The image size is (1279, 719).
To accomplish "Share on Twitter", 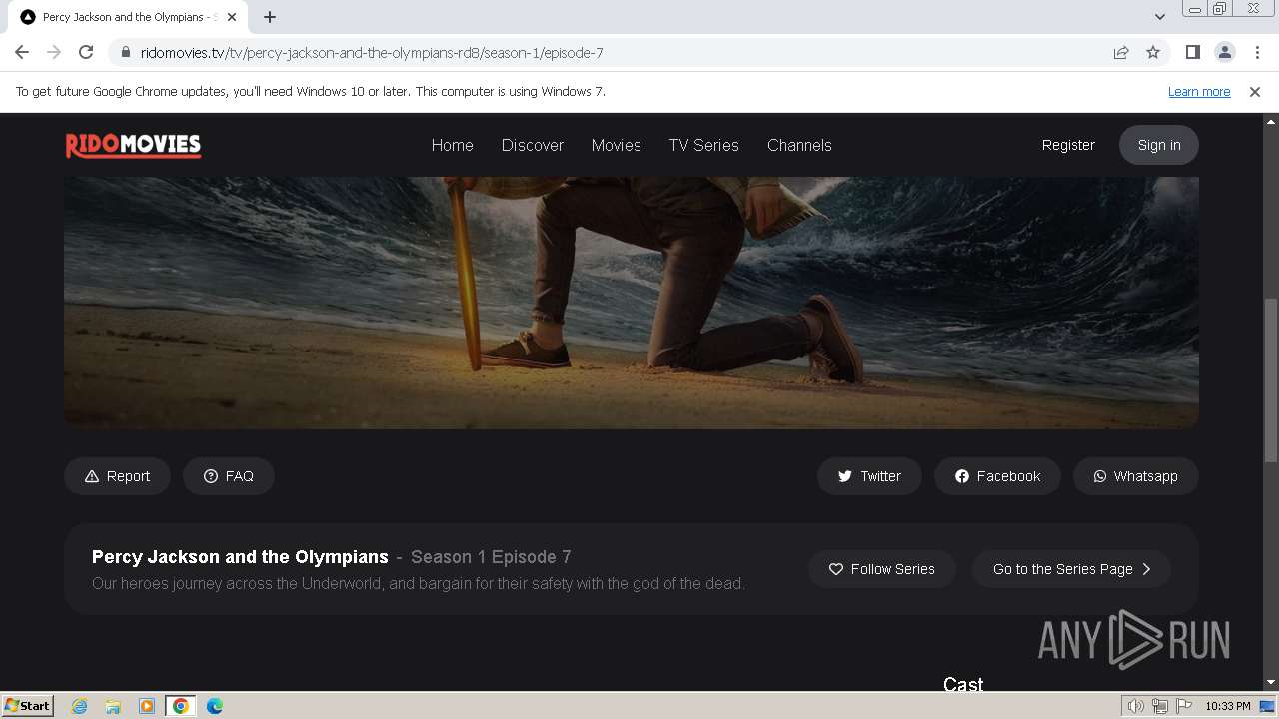I will tap(869, 476).
